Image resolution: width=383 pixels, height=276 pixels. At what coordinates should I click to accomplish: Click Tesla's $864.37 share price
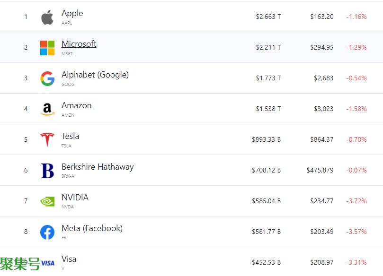coord(321,139)
